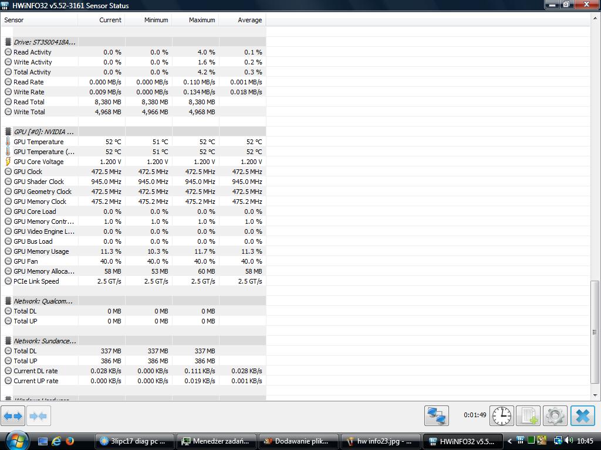Open sensor settings gear button
The height and width of the screenshot is (450, 601).
555,415
